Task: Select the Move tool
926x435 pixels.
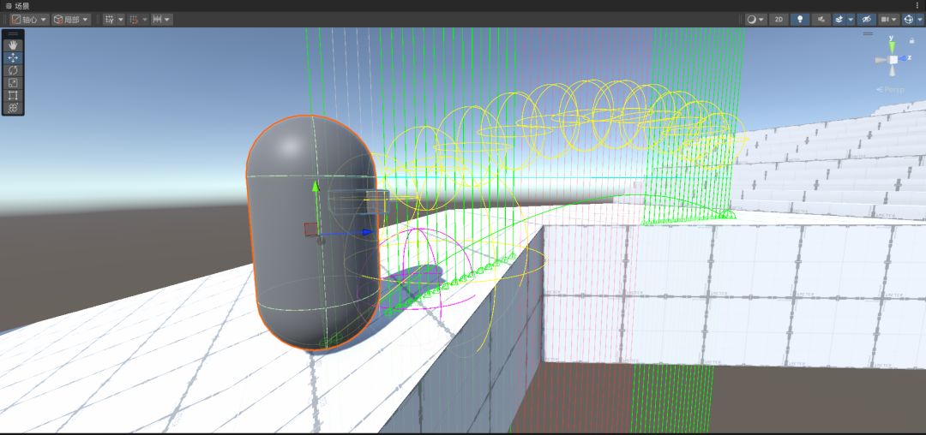Action: [x=13, y=57]
